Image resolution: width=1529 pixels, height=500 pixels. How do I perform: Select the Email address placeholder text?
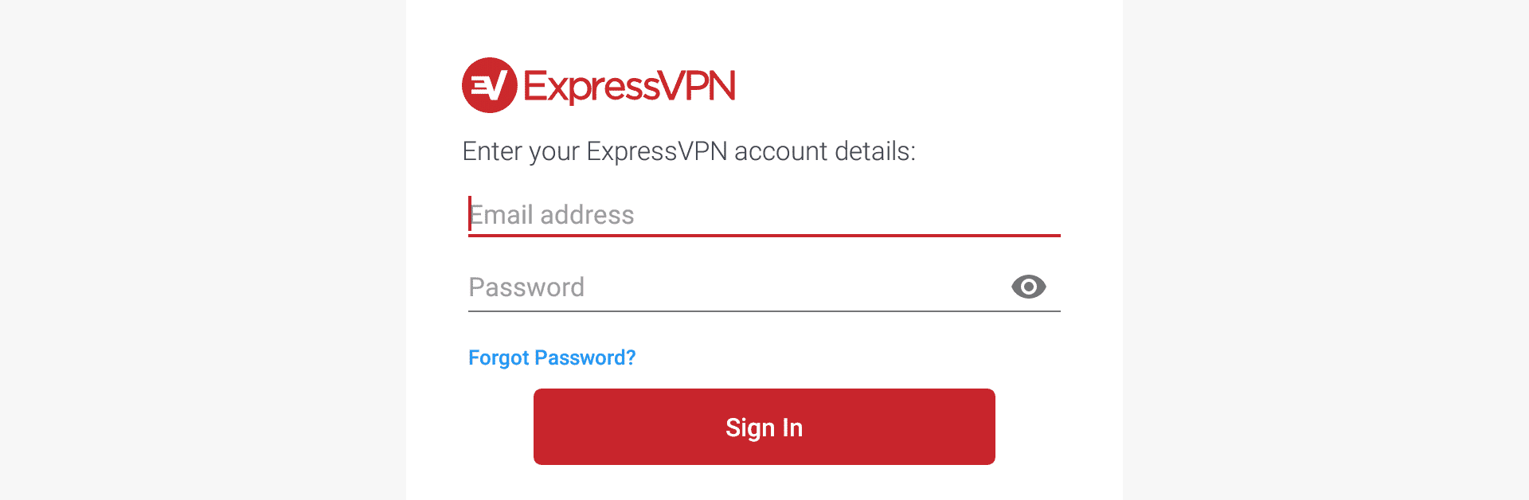[552, 215]
